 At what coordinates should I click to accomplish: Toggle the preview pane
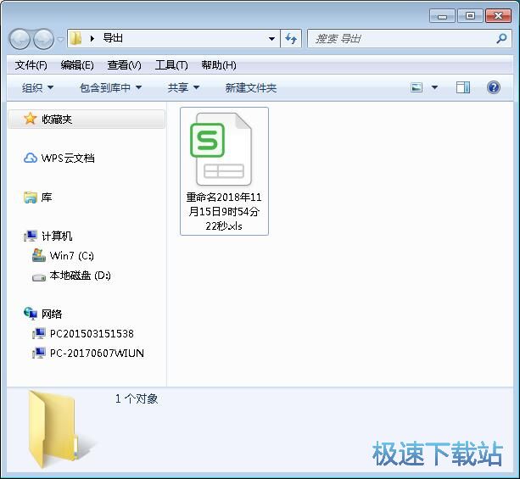[x=463, y=87]
